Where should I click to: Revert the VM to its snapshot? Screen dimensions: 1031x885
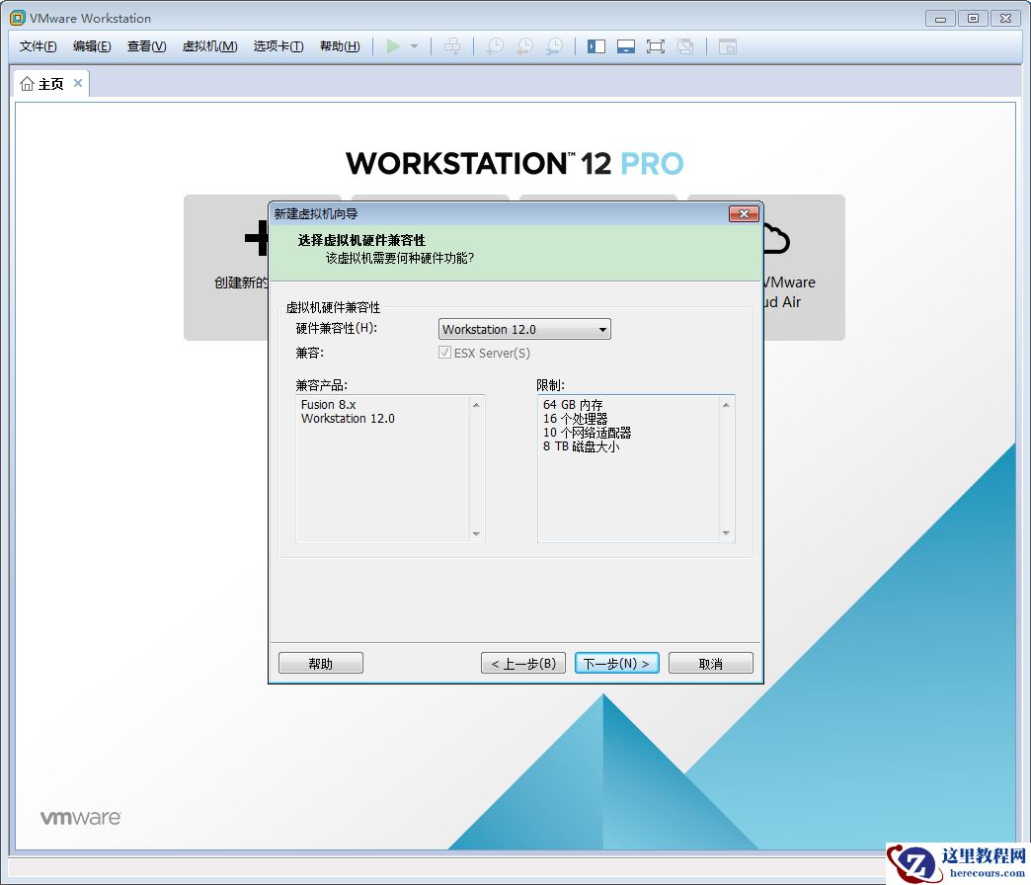[x=523, y=45]
